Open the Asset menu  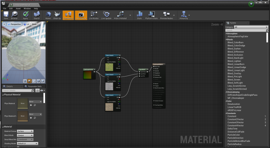(18, 8)
